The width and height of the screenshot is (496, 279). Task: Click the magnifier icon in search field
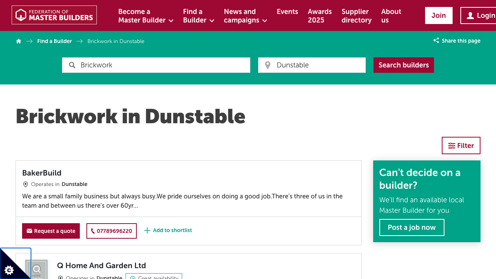click(72, 65)
